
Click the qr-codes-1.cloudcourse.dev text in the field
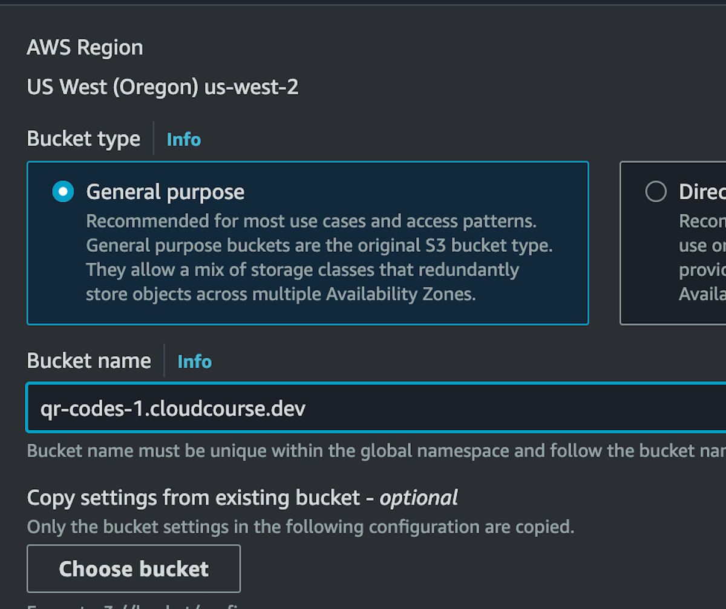(173, 409)
